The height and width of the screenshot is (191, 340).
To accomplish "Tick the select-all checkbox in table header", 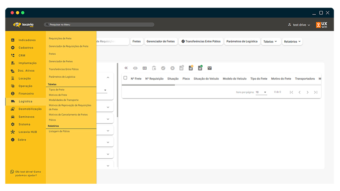I will (125, 78).
